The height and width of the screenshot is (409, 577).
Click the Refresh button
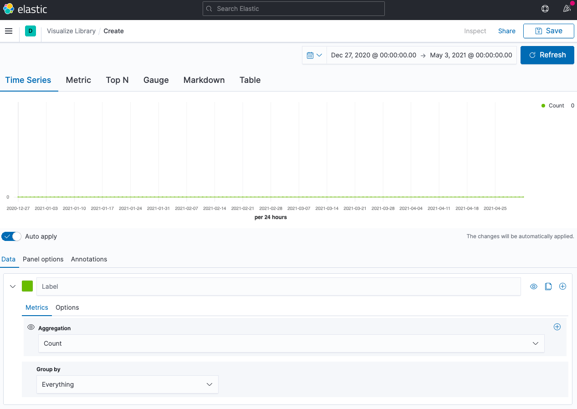pos(547,55)
